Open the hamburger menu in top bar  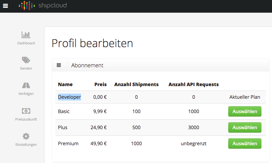6,6
